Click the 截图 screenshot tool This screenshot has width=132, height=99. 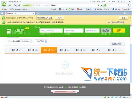click(x=88, y=9)
